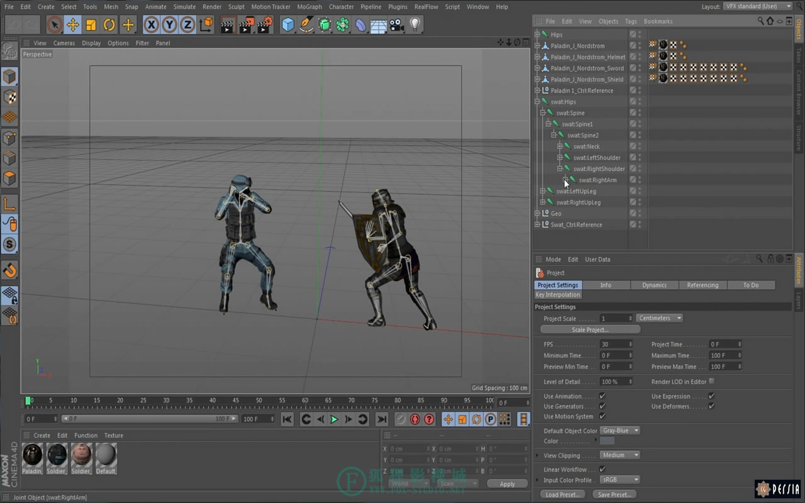Enable Snap with the S icon
Viewport: 805px width, 503px height.
[x=9, y=245]
